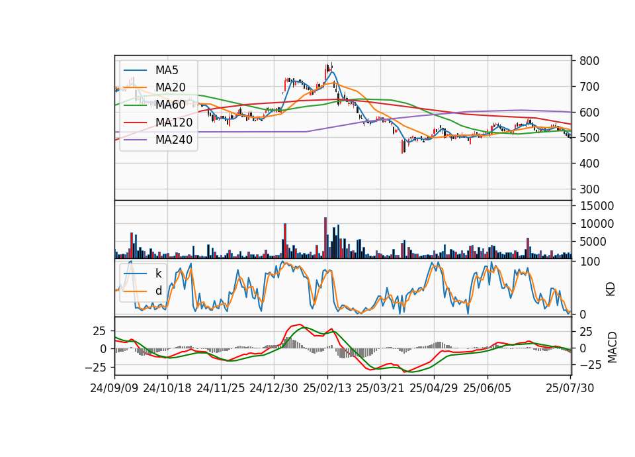Click the 25/02/13 date tick label

pyautogui.click(x=327, y=388)
